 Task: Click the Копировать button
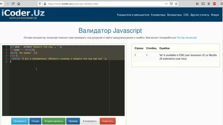(90, 121)
